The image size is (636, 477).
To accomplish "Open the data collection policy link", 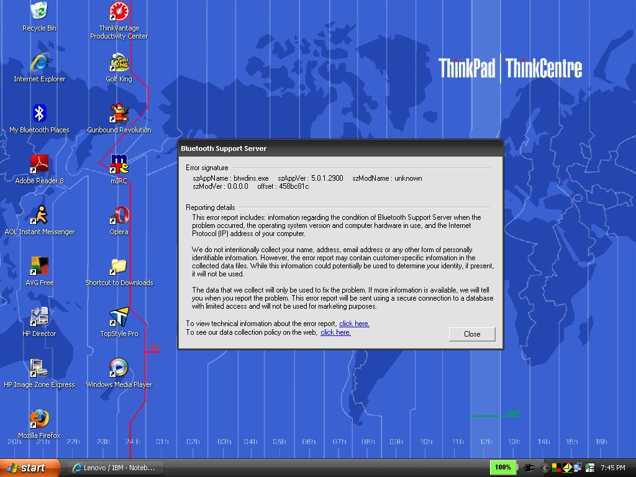I will 335,332.
